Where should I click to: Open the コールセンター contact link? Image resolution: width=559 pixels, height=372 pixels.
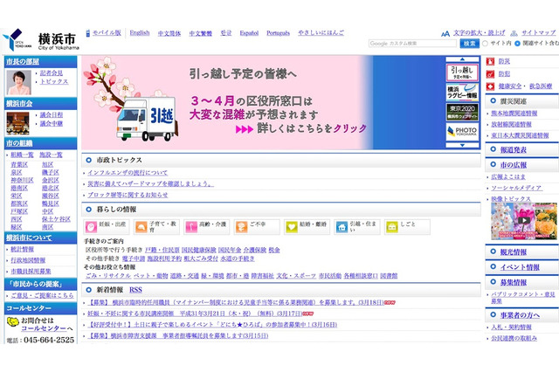44,328
